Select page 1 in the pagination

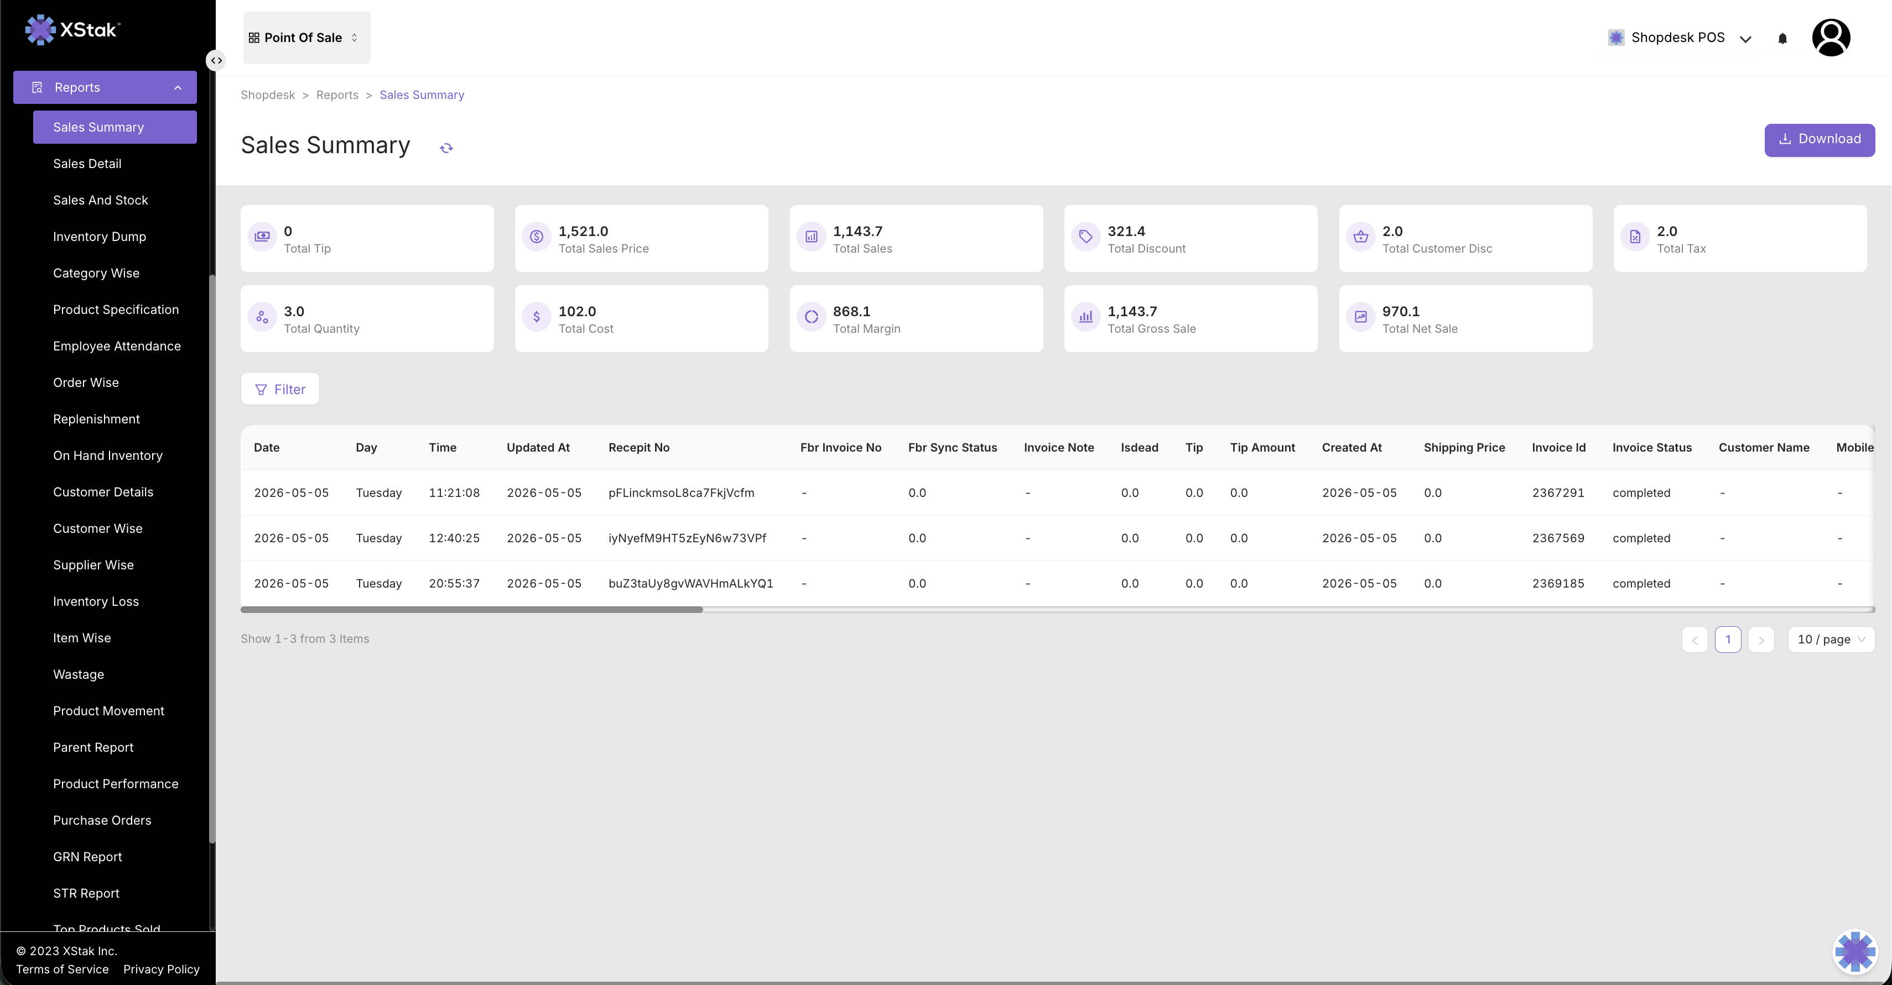pyautogui.click(x=1728, y=640)
